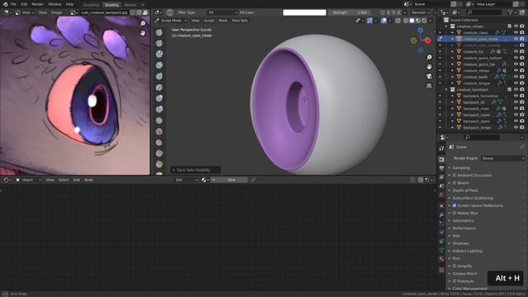Click the green Y axis on navigation gizmo
The width and height of the screenshot is (528, 297).
point(414,40)
